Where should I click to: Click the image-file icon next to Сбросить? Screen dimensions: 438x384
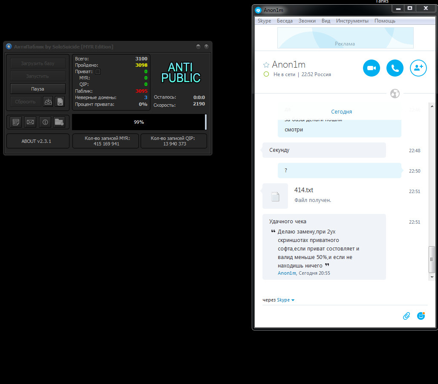point(60,102)
